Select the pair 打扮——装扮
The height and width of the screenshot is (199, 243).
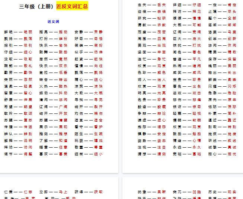pyautogui.click(x=53, y=39)
